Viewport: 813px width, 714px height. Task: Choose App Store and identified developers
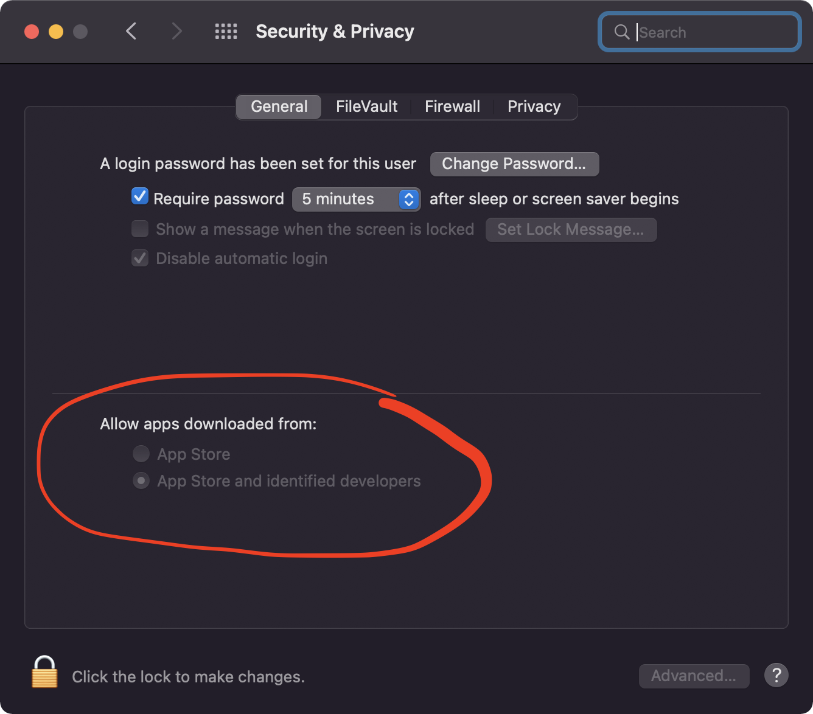[141, 481]
